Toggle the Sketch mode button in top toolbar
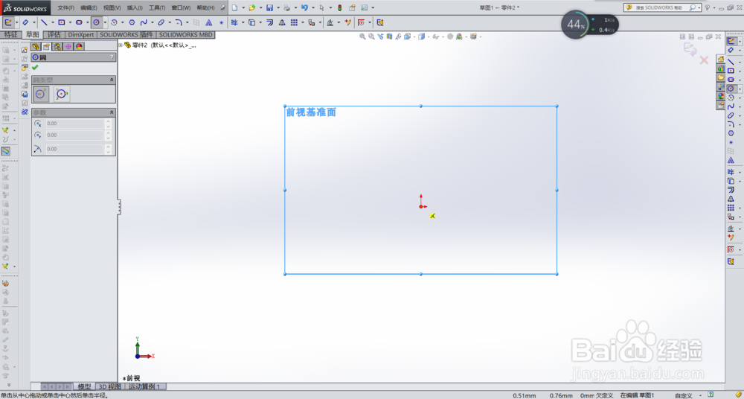This screenshot has height=399, width=744. coord(8,22)
